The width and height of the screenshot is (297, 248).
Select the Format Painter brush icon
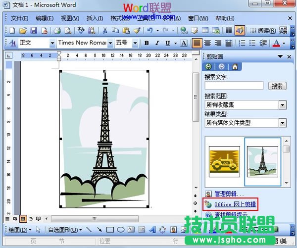pos(137,31)
